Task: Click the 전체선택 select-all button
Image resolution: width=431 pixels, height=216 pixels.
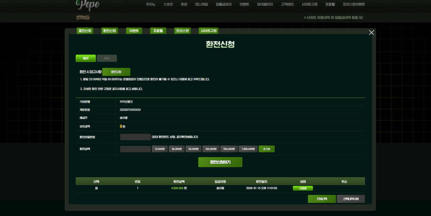Action: click(x=322, y=199)
